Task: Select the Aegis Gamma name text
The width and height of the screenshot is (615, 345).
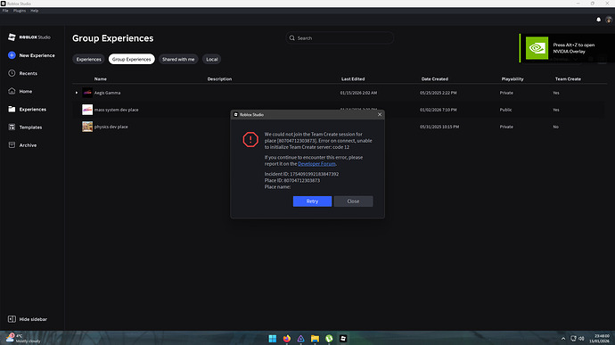Action: [x=107, y=93]
